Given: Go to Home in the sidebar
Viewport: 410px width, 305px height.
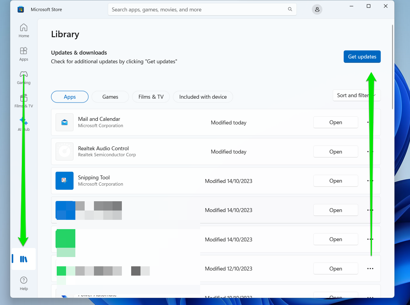Looking at the screenshot, I should [24, 31].
